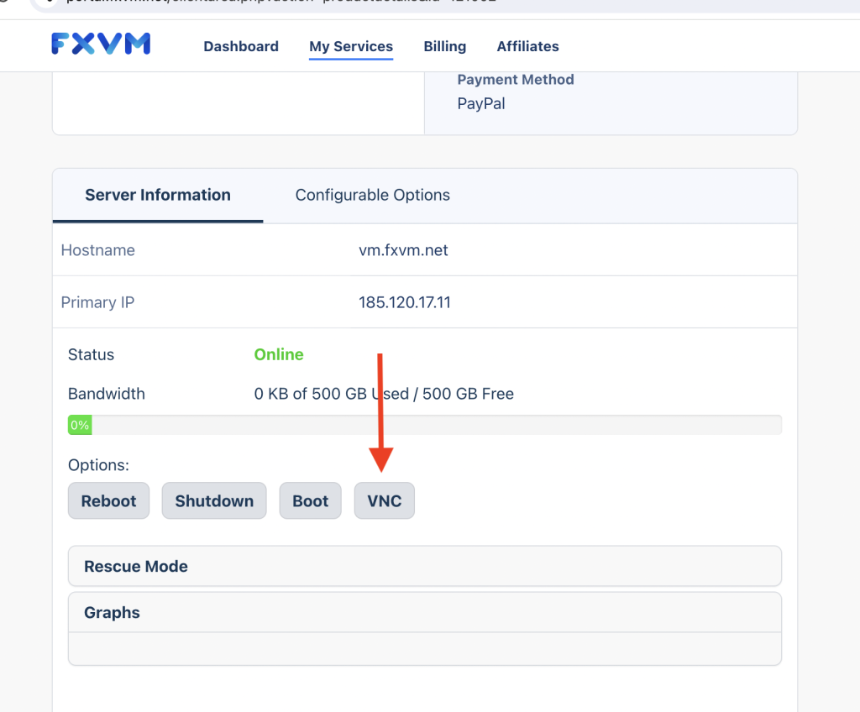Click the Reboot button
Viewport: 860px width, 712px height.
(108, 500)
